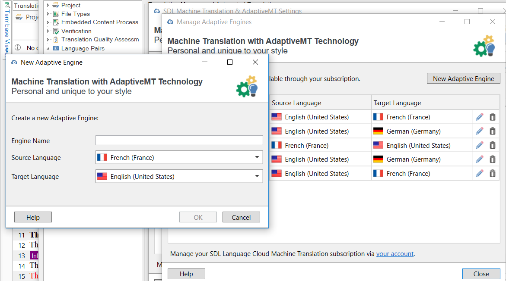506x281 pixels.
Task: Click trash icon for first English-German engine
Action: pyautogui.click(x=492, y=131)
